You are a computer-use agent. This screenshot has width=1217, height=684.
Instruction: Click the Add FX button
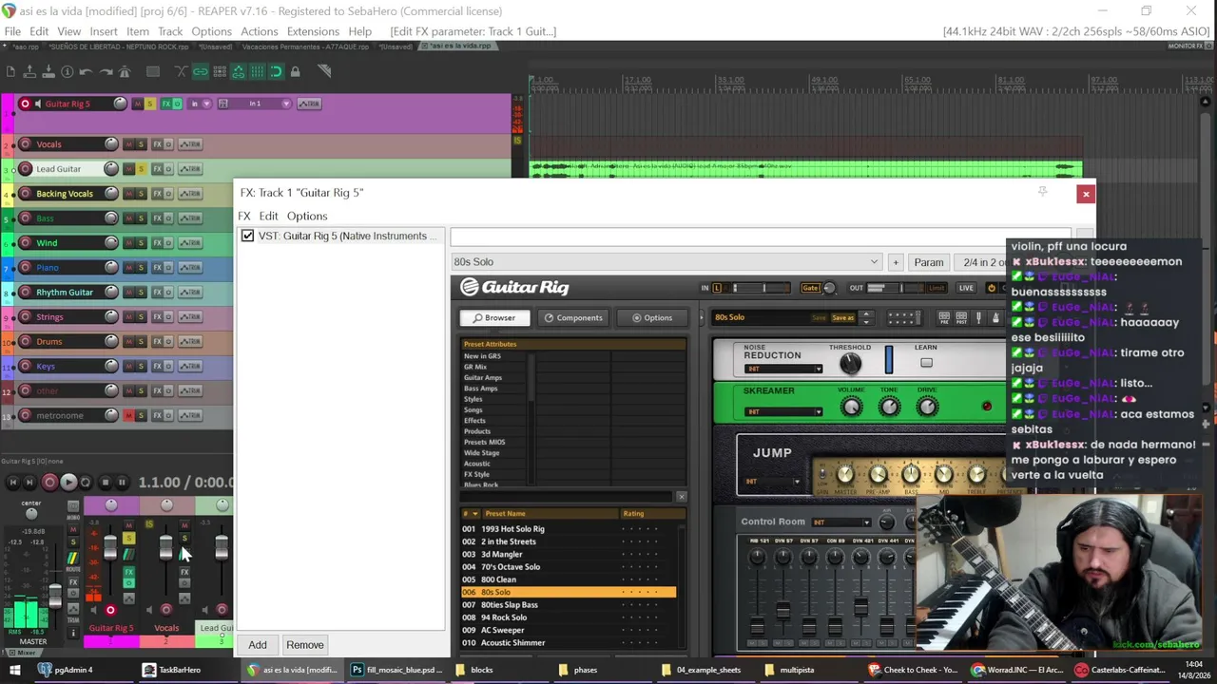(x=258, y=645)
